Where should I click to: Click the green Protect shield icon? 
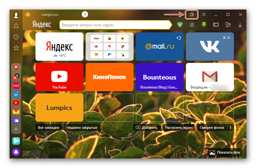click(180, 25)
